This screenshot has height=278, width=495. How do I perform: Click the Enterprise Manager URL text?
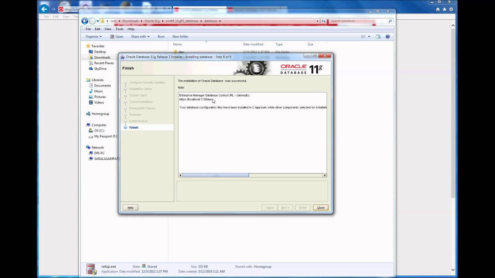[195, 99]
